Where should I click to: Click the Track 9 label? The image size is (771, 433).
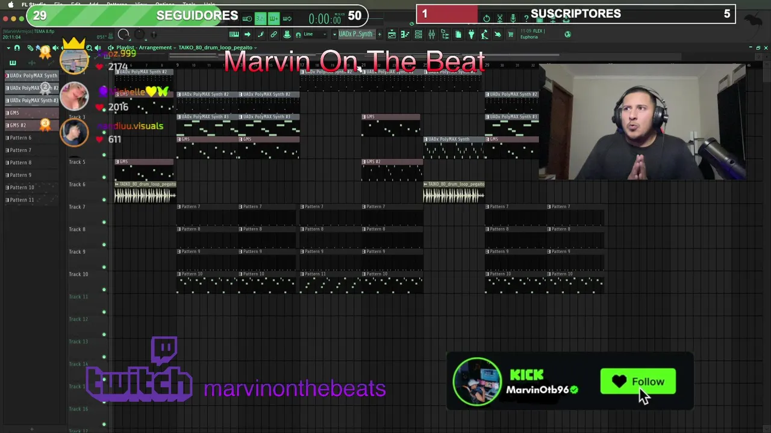[77, 251]
